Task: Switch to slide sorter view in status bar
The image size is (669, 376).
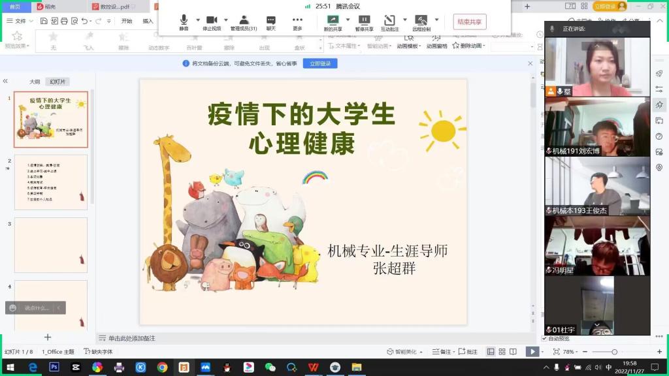Action: tap(502, 352)
